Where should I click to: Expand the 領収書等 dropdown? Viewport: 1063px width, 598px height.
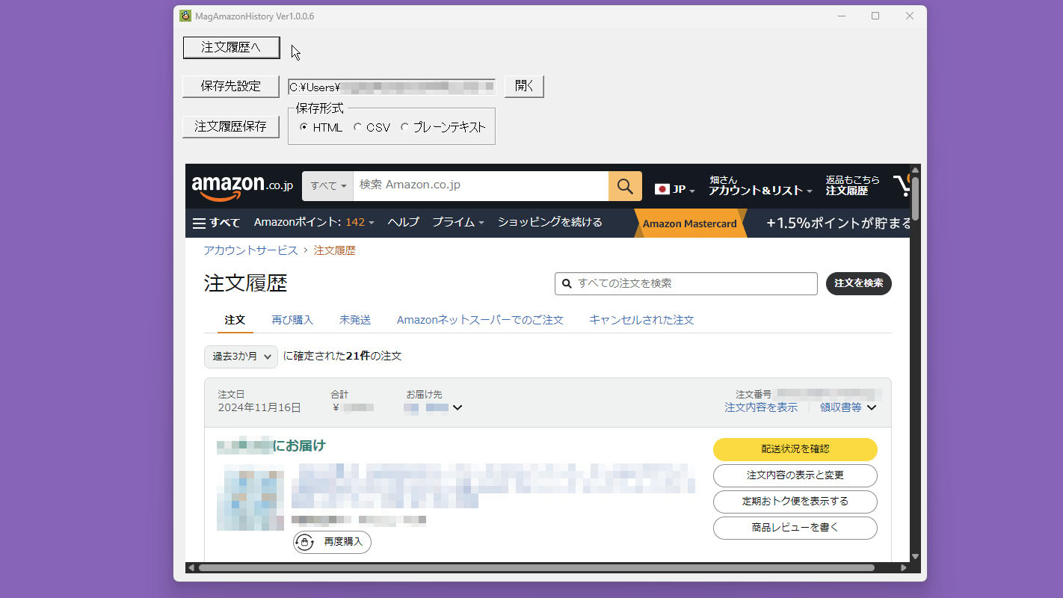pos(848,407)
